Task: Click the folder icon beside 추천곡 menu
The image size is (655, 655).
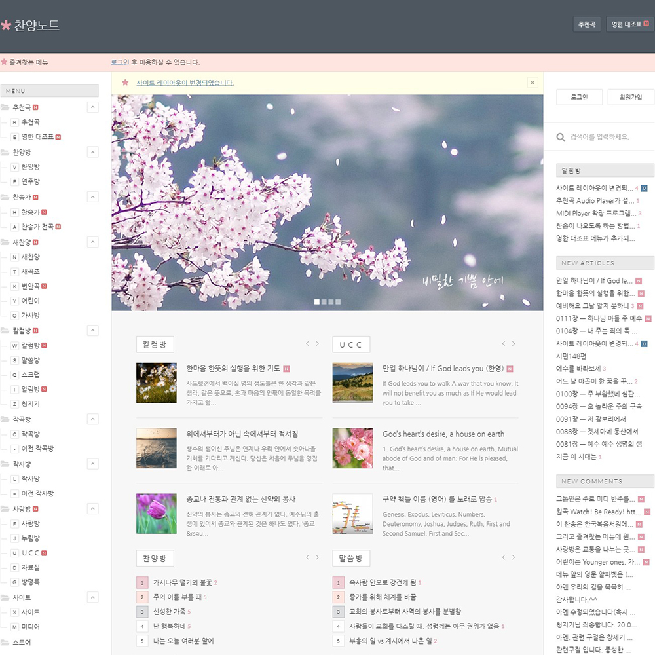Action: coord(5,107)
